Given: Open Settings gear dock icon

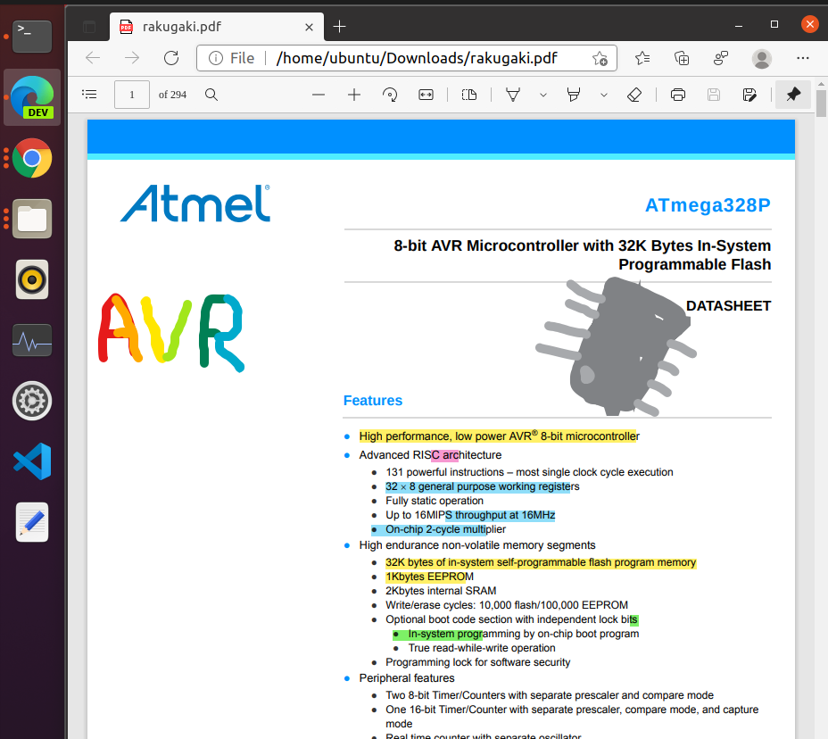Looking at the screenshot, I should (x=32, y=401).
